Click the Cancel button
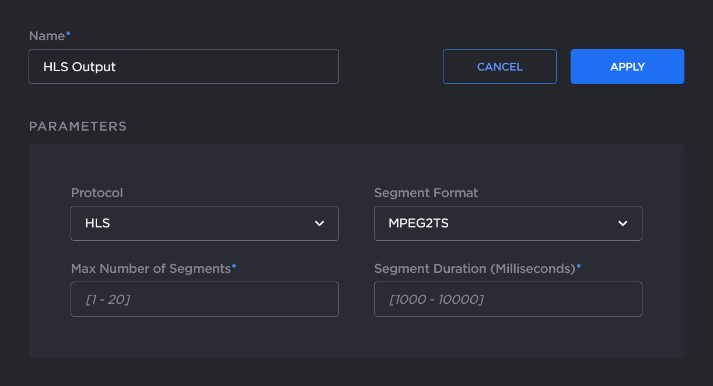 pyautogui.click(x=499, y=66)
